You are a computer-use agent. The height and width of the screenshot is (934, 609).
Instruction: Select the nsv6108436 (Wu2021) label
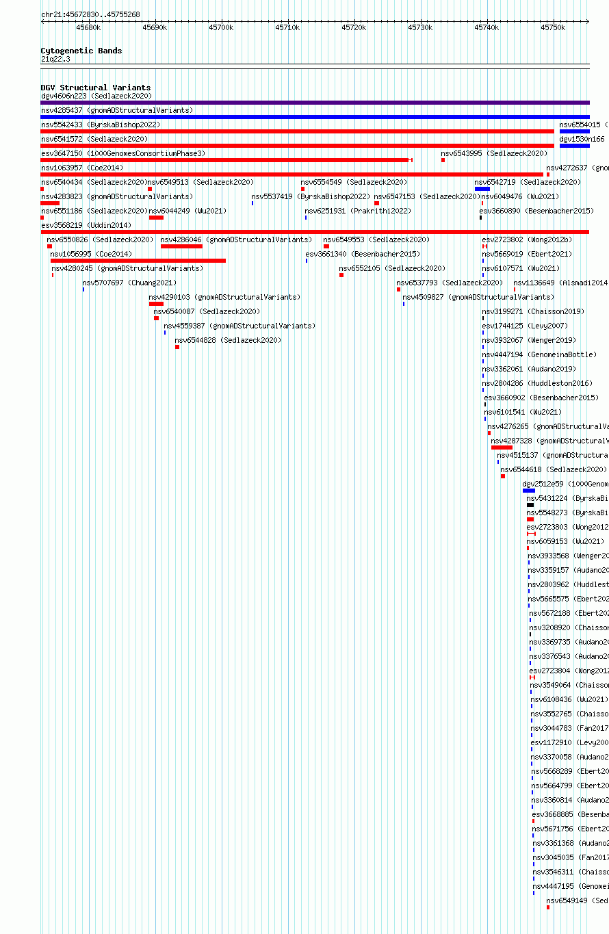pos(569,700)
